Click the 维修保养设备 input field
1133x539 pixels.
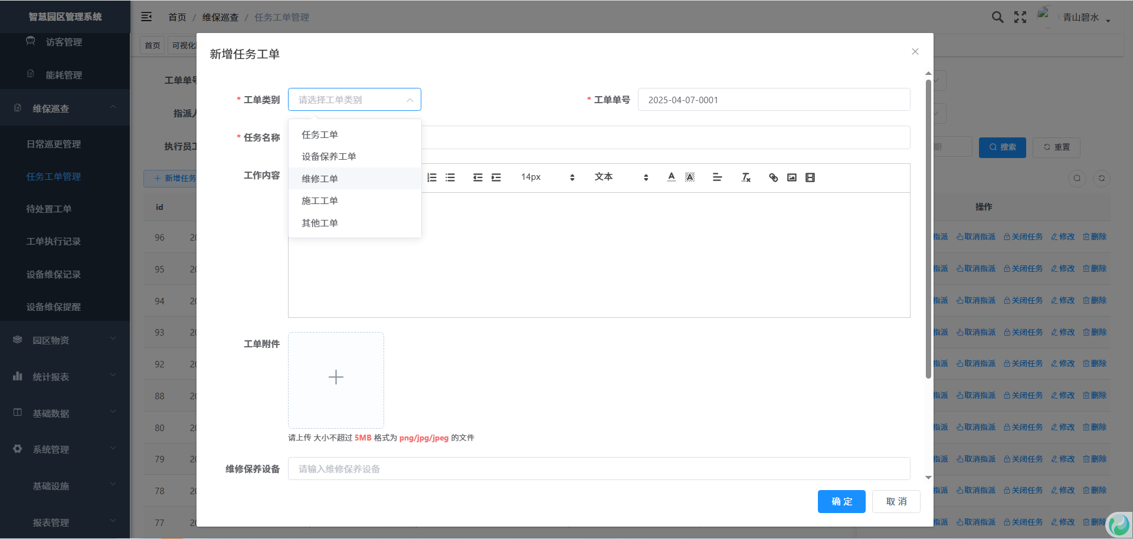tap(598, 469)
